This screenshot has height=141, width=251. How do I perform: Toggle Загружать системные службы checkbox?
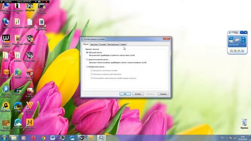click(92, 70)
